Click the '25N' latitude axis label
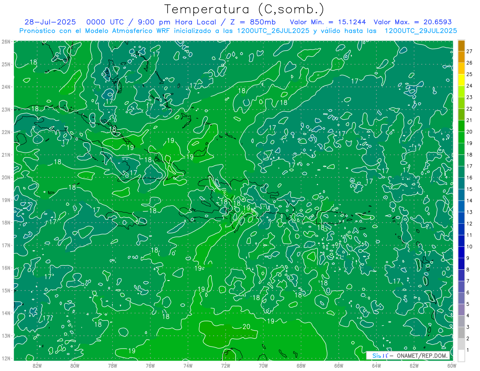480x371 pixels. click(x=6, y=64)
